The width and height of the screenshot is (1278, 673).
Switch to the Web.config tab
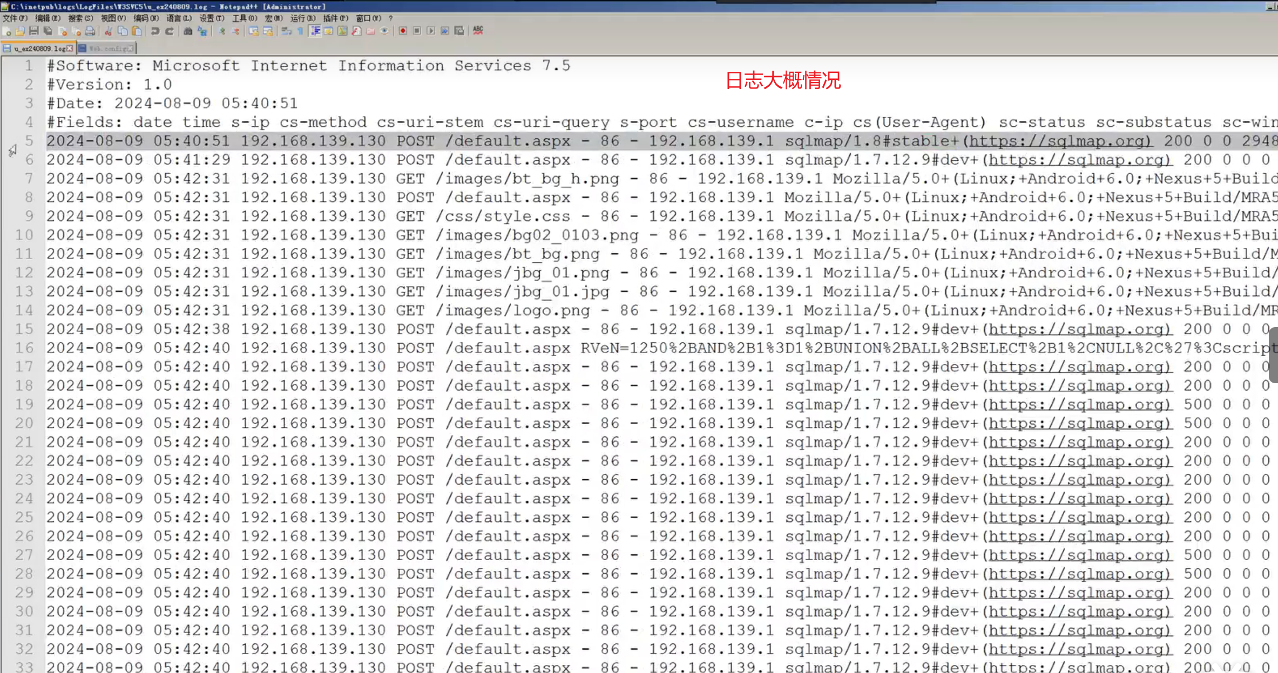click(106, 49)
